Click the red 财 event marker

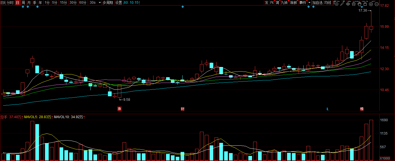pos(183,109)
